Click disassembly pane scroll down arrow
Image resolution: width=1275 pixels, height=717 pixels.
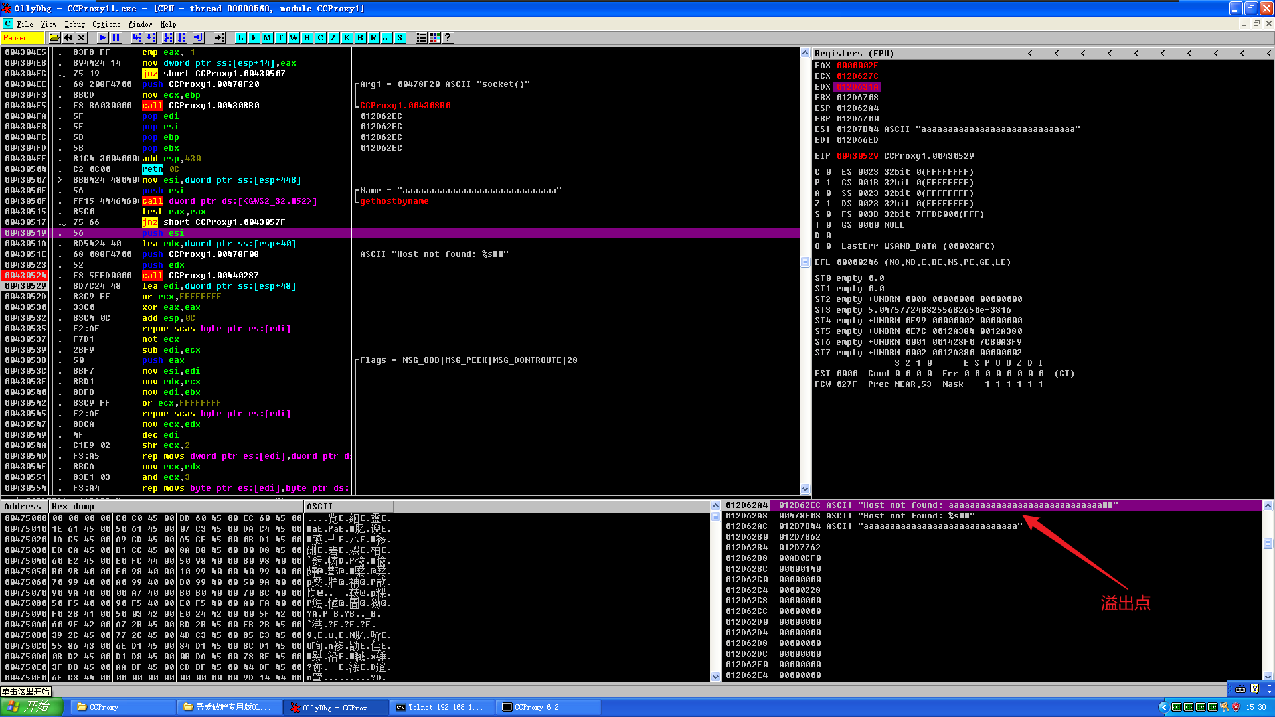tap(805, 489)
